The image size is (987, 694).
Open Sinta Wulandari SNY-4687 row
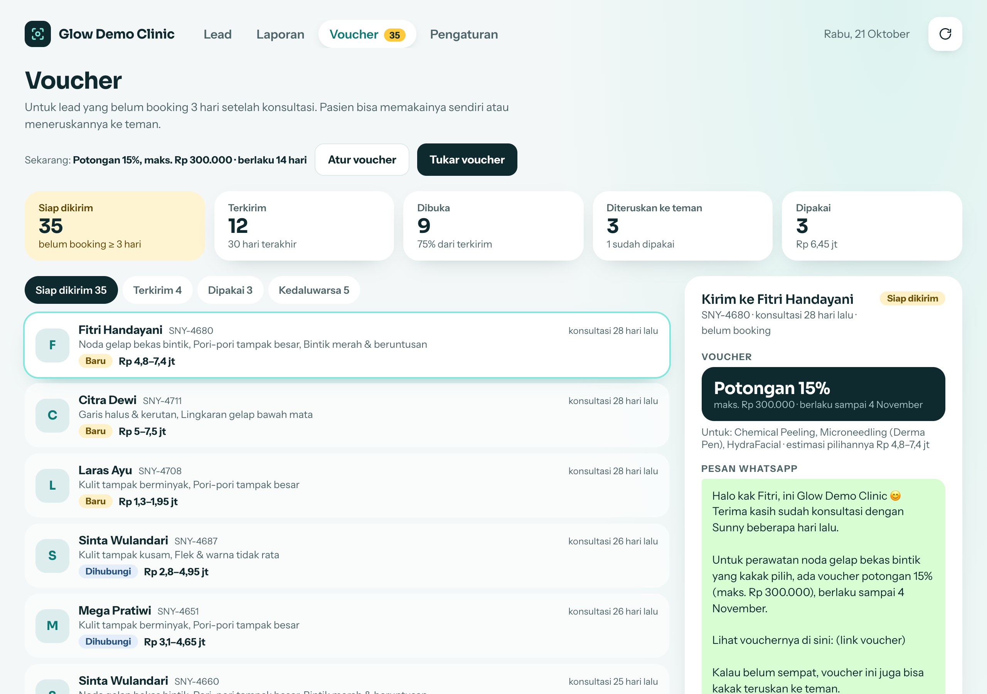pyautogui.click(x=347, y=556)
